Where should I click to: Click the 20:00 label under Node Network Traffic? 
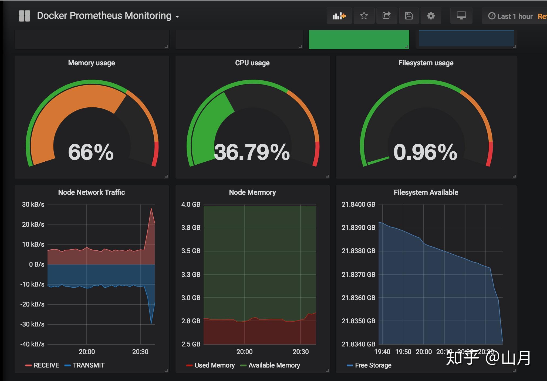(87, 352)
